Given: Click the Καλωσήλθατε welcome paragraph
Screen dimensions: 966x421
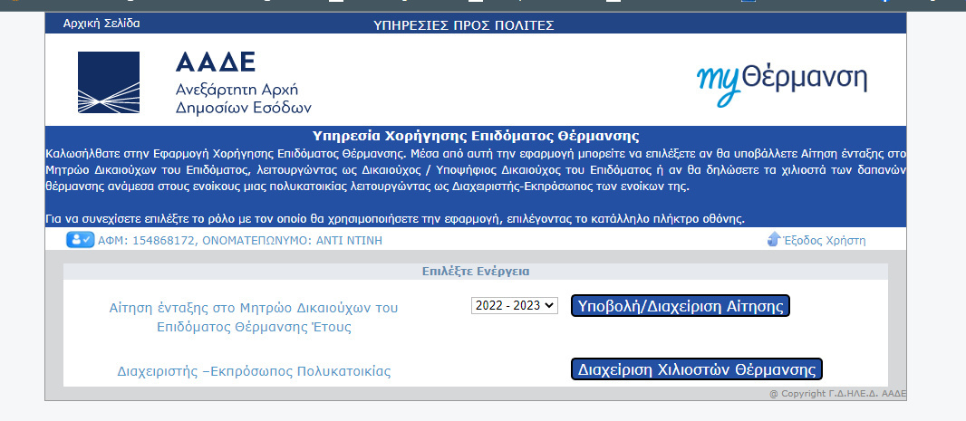Looking at the screenshot, I should [476, 170].
